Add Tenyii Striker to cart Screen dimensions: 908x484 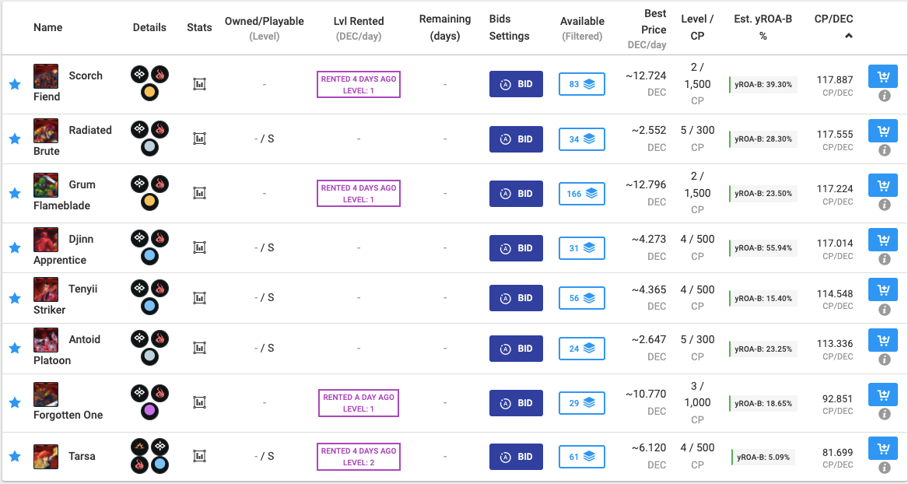(883, 289)
